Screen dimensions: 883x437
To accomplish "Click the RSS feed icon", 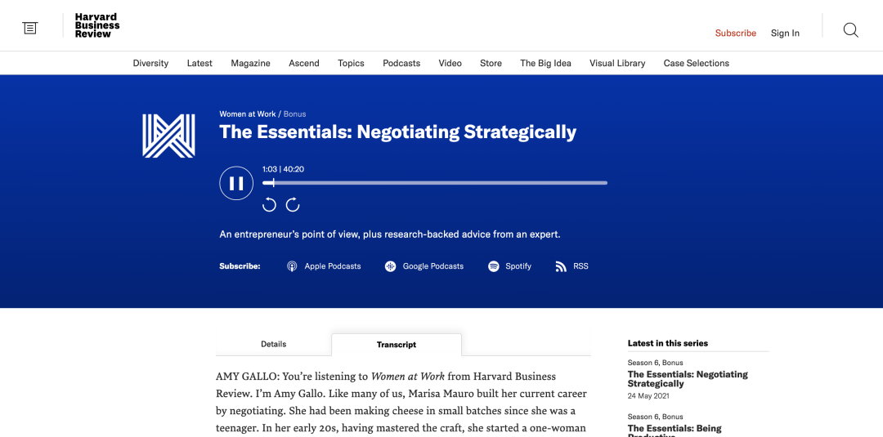I will point(561,266).
